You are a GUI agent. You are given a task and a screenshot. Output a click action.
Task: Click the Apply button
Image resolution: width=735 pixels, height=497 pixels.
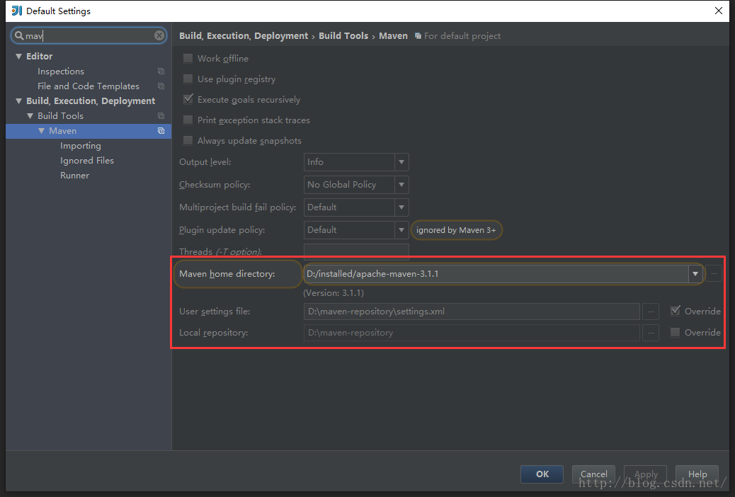point(646,474)
